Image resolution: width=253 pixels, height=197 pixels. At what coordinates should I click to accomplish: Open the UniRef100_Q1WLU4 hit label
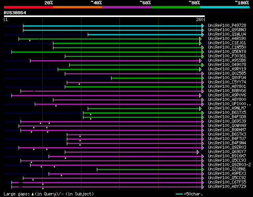point(227,34)
